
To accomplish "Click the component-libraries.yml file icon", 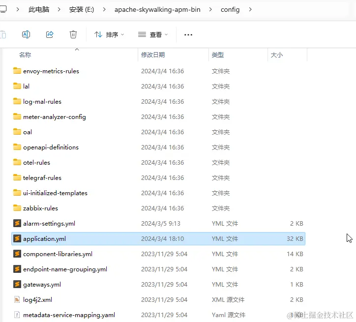I will (x=17, y=254).
